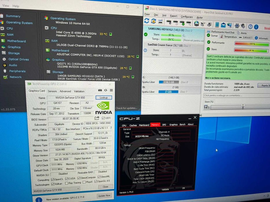The height and width of the screenshot is (202, 270).
Task: Click the GPU-Z refresh icon
Action: tap(106, 90)
